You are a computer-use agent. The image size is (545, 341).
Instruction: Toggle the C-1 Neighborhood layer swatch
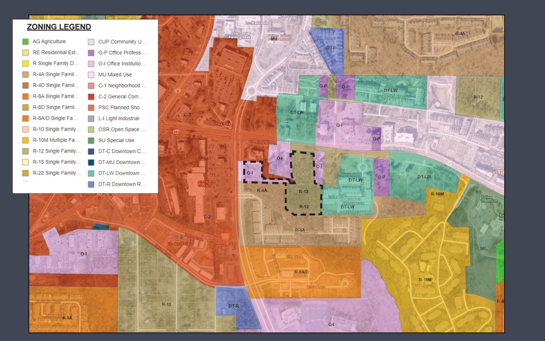[x=91, y=85]
